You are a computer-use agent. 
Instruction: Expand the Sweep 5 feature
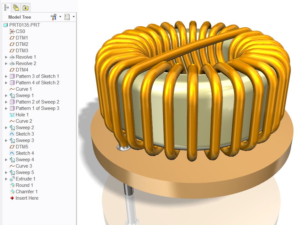6,172
